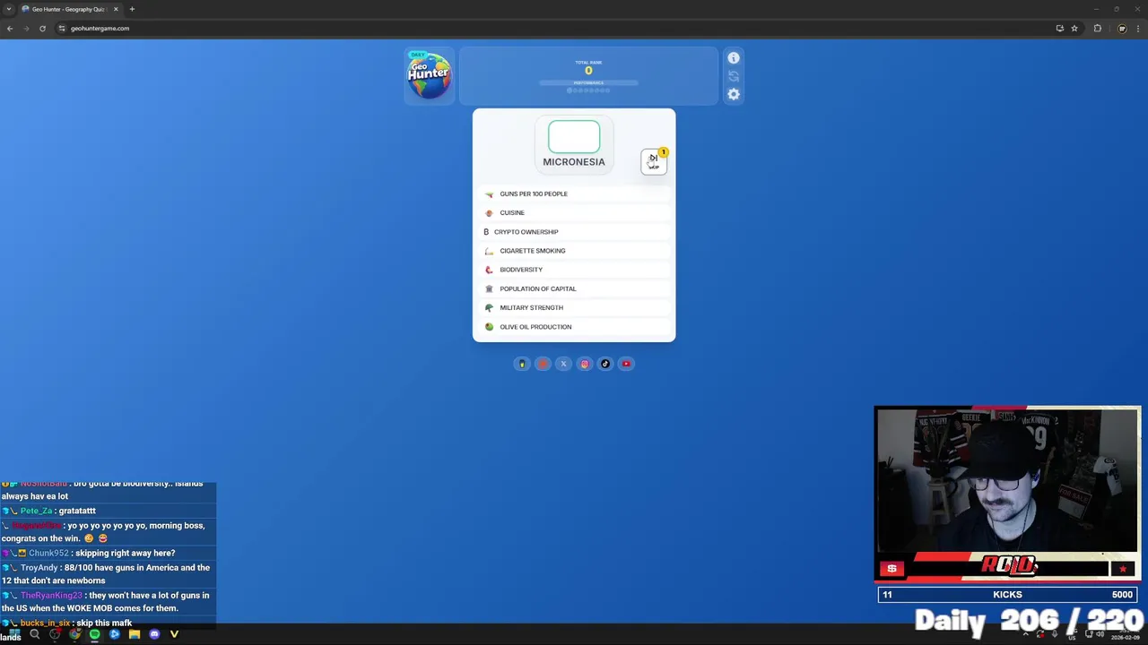Choose the Cigarette Smoking category

click(574, 251)
